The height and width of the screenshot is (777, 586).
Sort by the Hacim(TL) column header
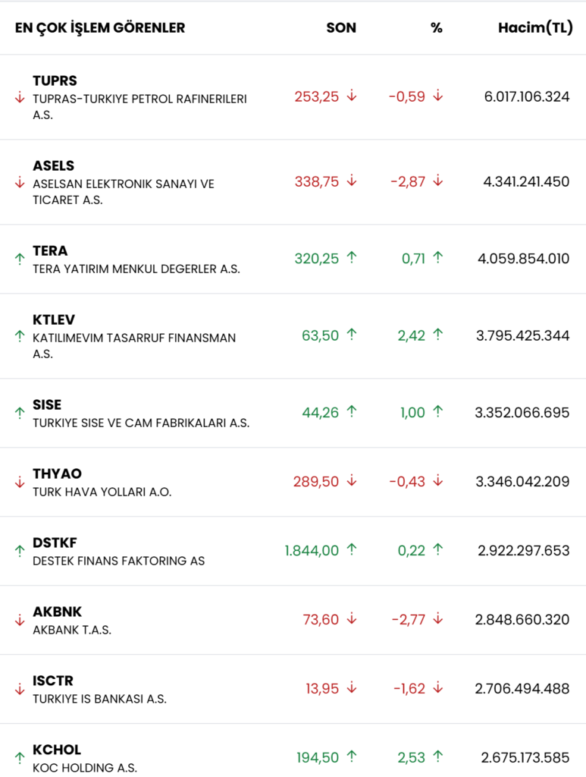tap(535, 28)
